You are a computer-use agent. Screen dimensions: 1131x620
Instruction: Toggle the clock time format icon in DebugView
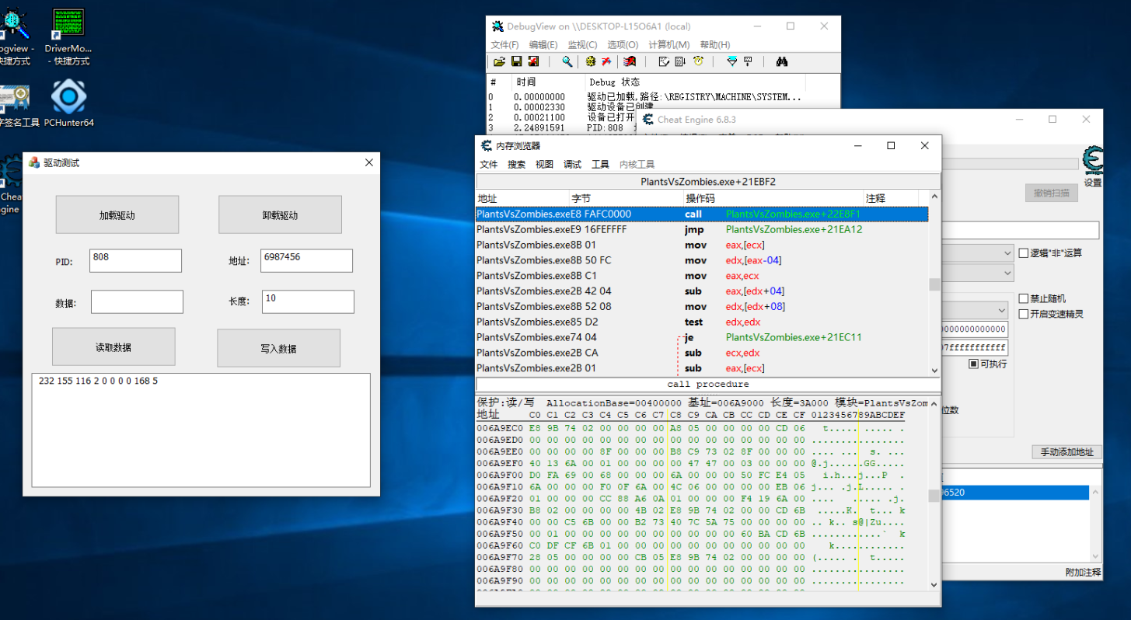coord(698,61)
